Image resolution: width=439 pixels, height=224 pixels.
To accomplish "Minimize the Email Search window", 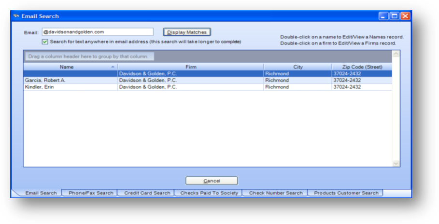I will (383, 16).
